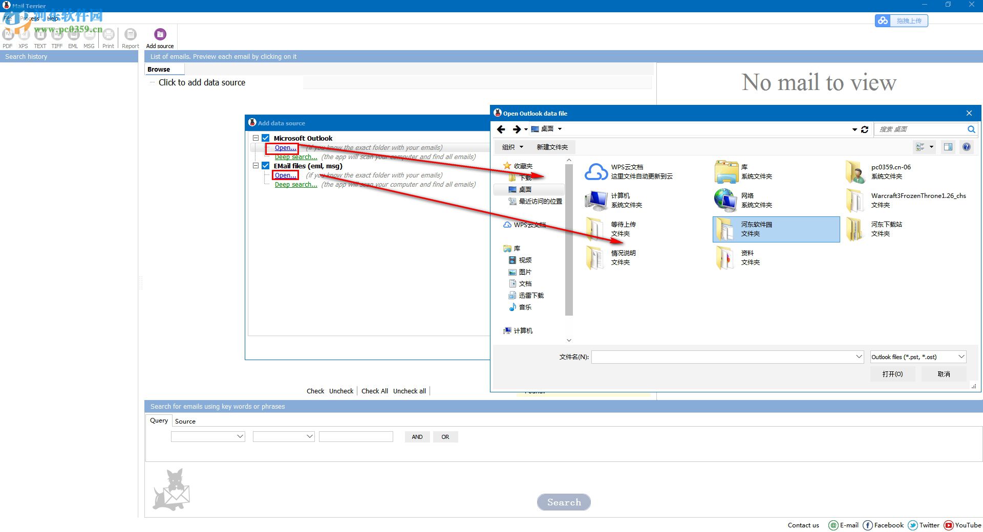Select 迅雷下载 in the navigation pane
Image resolution: width=983 pixels, height=532 pixels.
(526, 295)
